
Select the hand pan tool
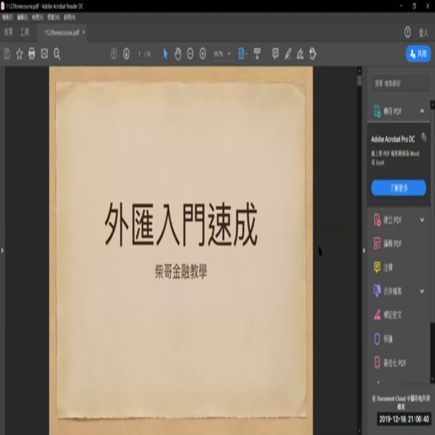coord(178,54)
